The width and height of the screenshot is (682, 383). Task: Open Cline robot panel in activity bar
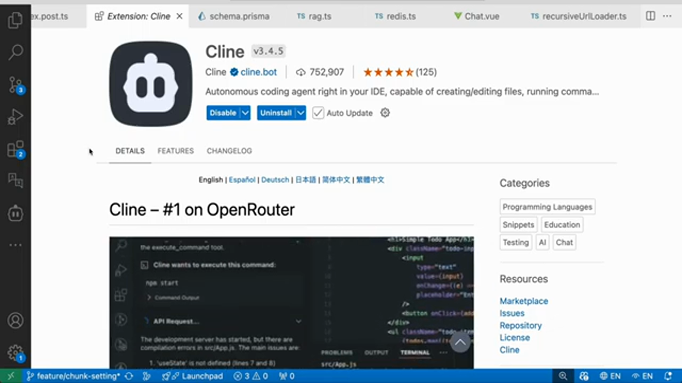[15, 213]
